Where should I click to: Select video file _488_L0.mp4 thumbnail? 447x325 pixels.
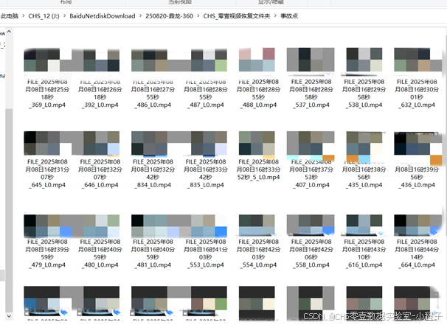coord(257,60)
